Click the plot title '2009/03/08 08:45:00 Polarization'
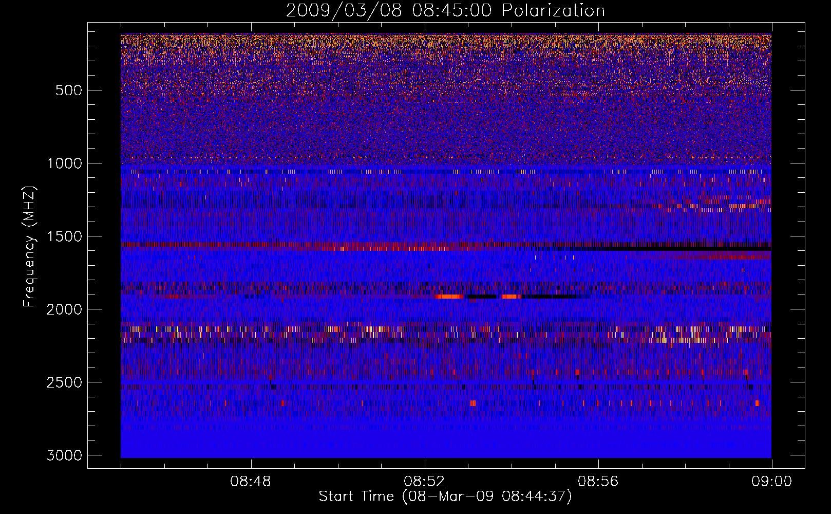 tap(445, 10)
